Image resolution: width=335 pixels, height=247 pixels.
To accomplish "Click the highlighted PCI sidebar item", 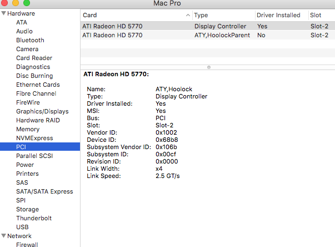I will click(40, 147).
